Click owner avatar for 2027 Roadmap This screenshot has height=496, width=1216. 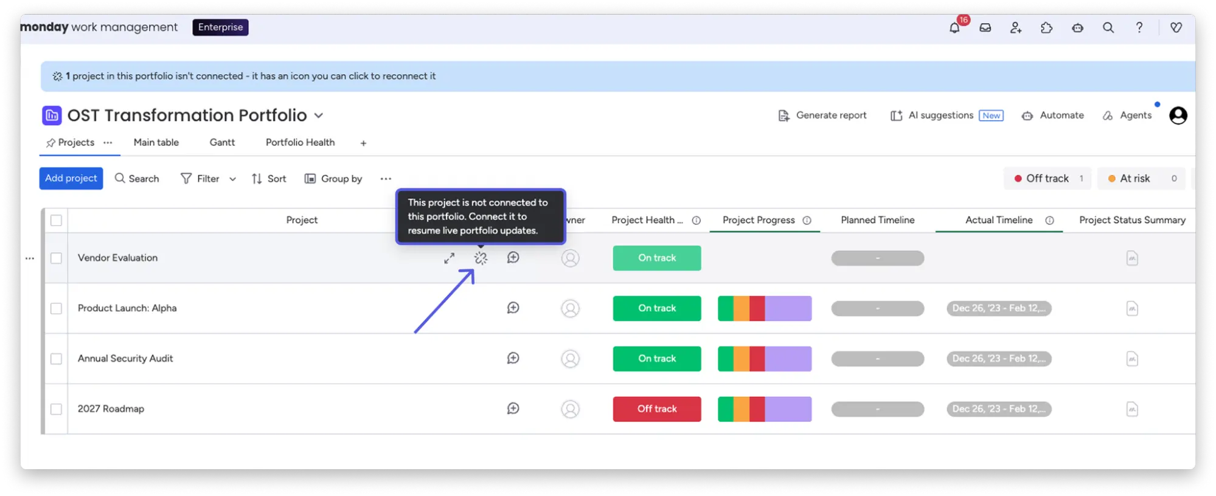tap(571, 409)
